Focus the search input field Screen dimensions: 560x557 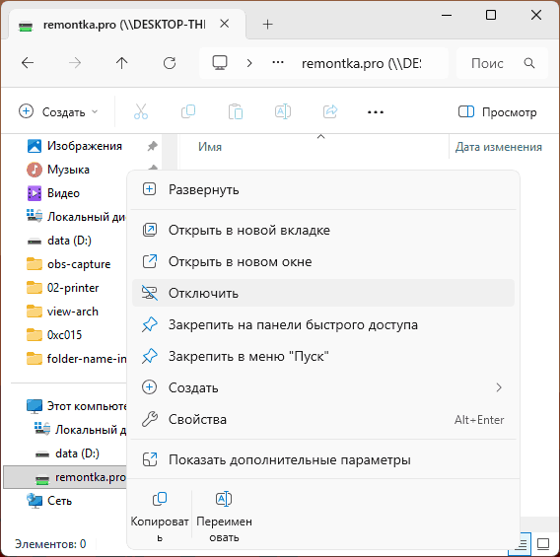tap(502, 63)
